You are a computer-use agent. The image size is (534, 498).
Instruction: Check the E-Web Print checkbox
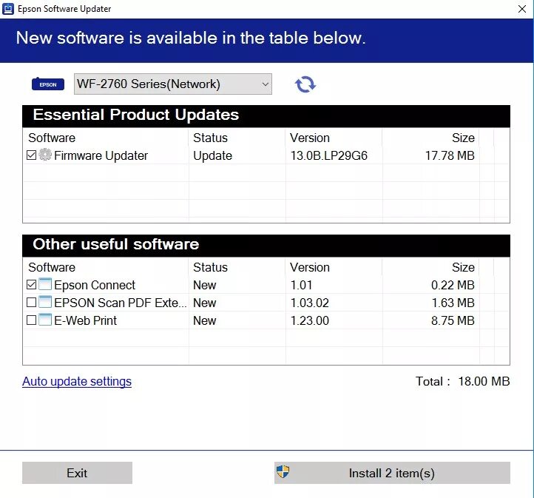click(31, 320)
